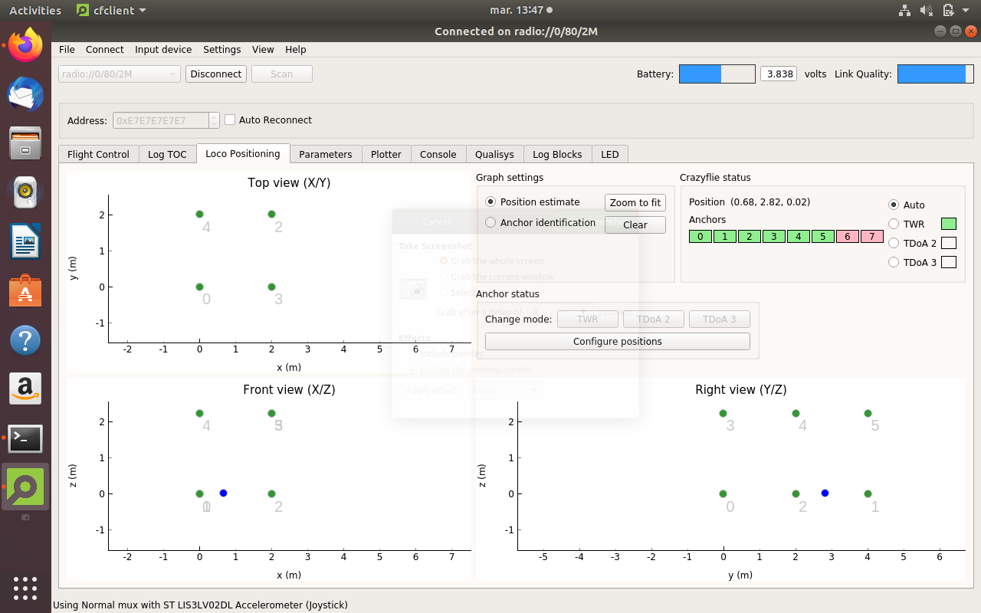Viewport: 981px width, 613px height.
Task: Open the Input device menu
Action: click(163, 49)
